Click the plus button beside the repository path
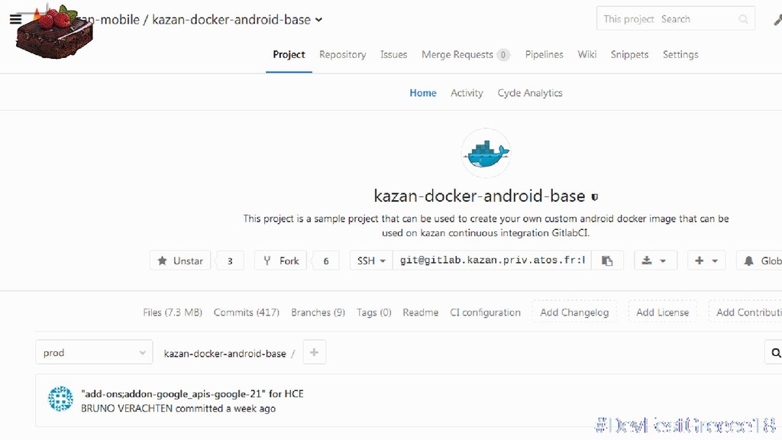This screenshot has width=782, height=440. [x=314, y=352]
